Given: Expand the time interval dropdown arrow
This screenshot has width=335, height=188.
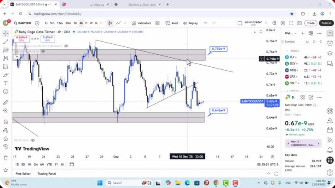Looking at the screenshot, I should [101, 23].
